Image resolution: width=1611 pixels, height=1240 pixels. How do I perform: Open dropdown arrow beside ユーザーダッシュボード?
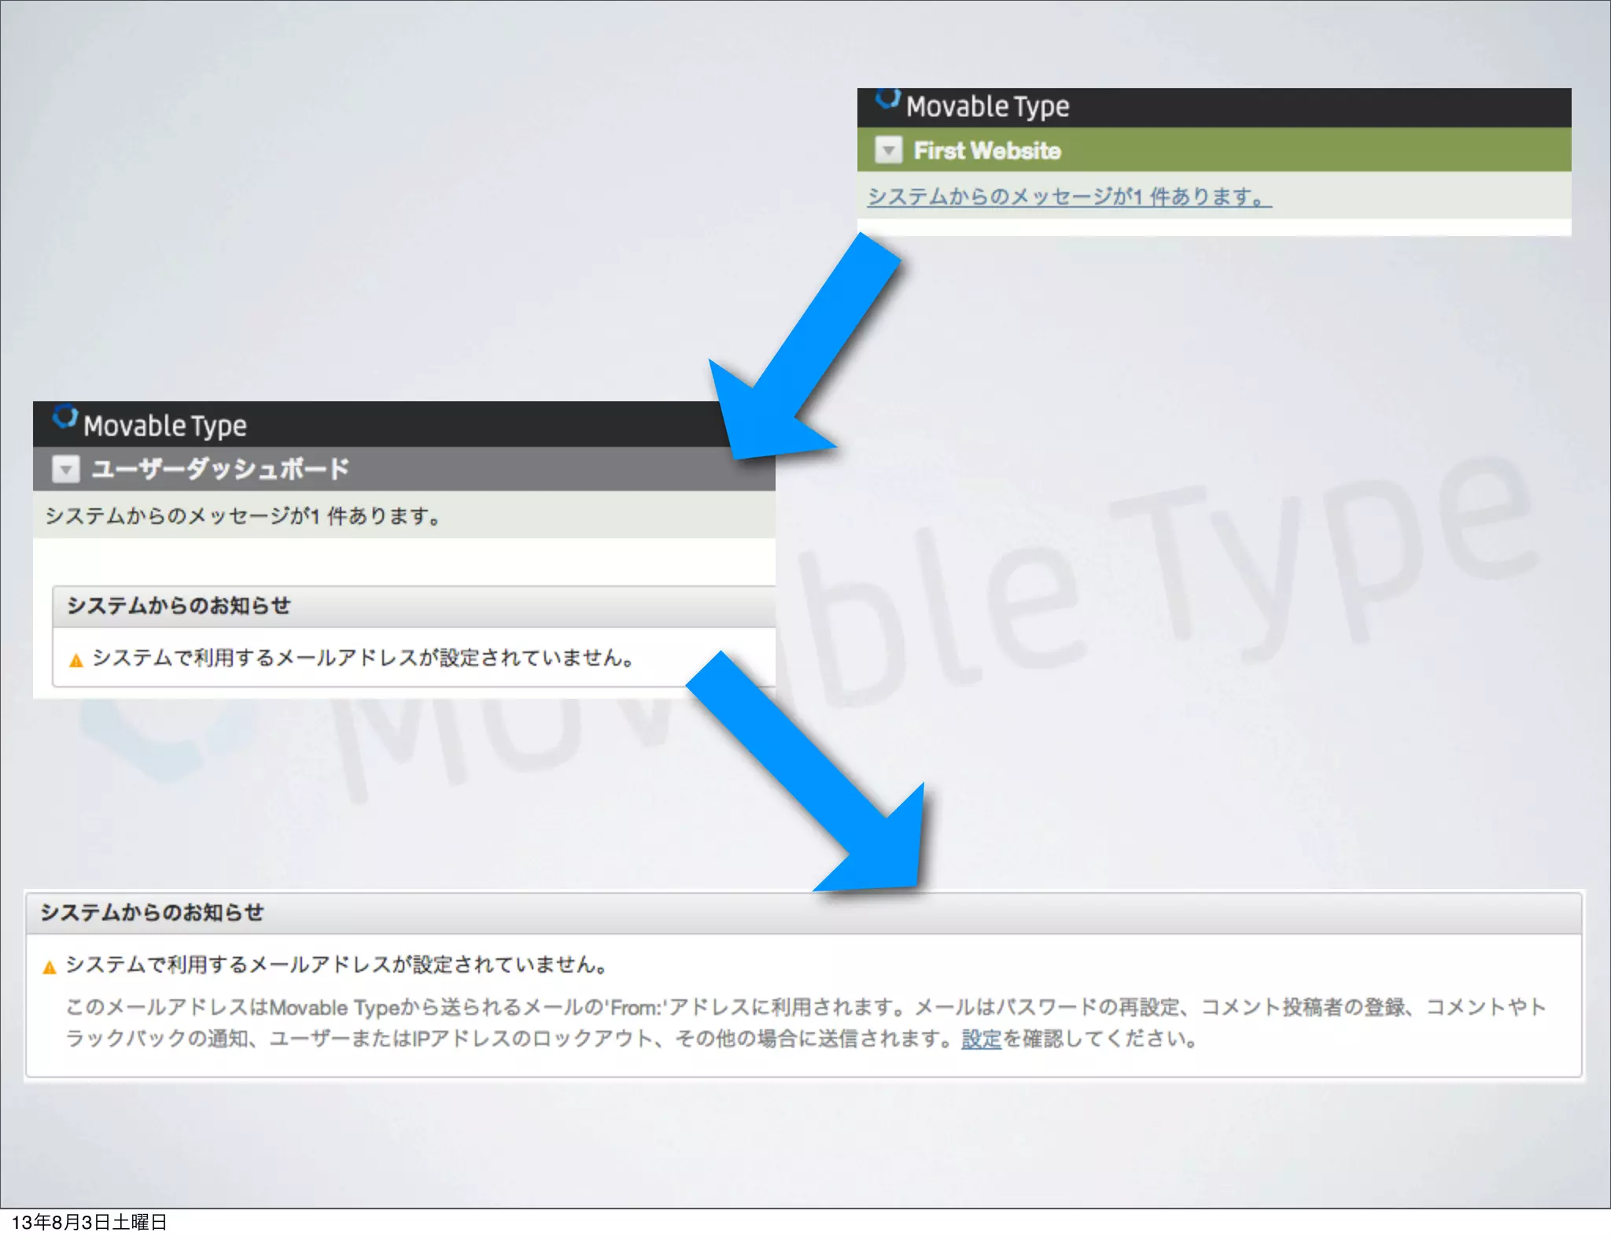point(65,469)
